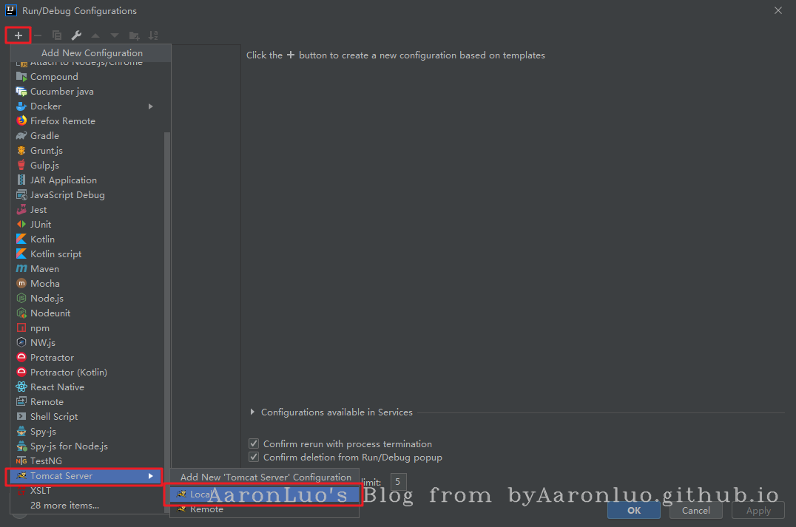Toggle Confirm rerun with process termination
The height and width of the screenshot is (527, 796).
point(254,444)
